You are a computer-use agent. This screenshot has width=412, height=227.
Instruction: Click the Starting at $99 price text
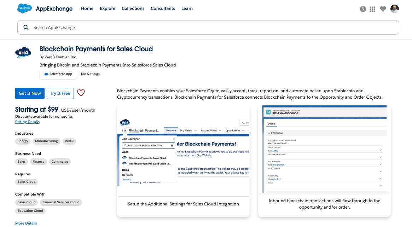pyautogui.click(x=36, y=110)
